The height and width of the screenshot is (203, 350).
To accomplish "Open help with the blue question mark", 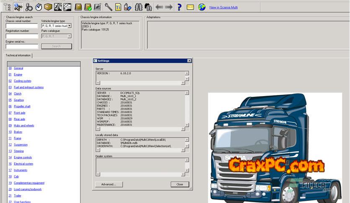I will point(179,7).
